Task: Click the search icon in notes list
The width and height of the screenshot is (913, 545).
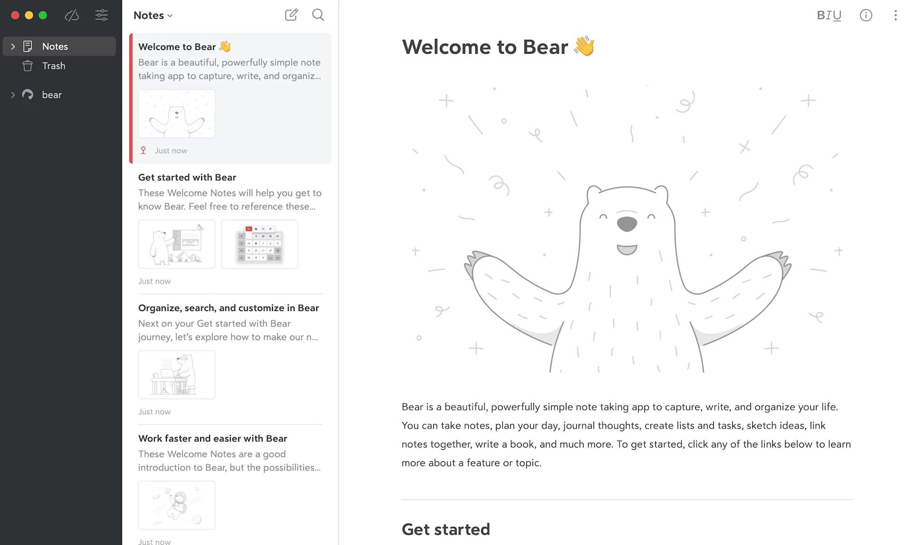Action: (x=318, y=15)
